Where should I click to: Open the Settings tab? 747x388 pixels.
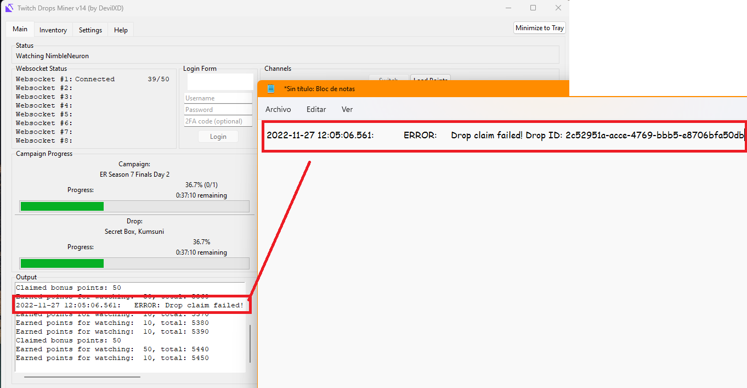(x=90, y=30)
